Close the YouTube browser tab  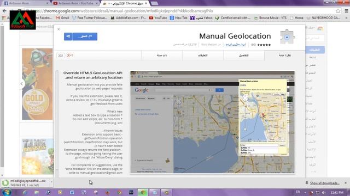pos(97,3)
